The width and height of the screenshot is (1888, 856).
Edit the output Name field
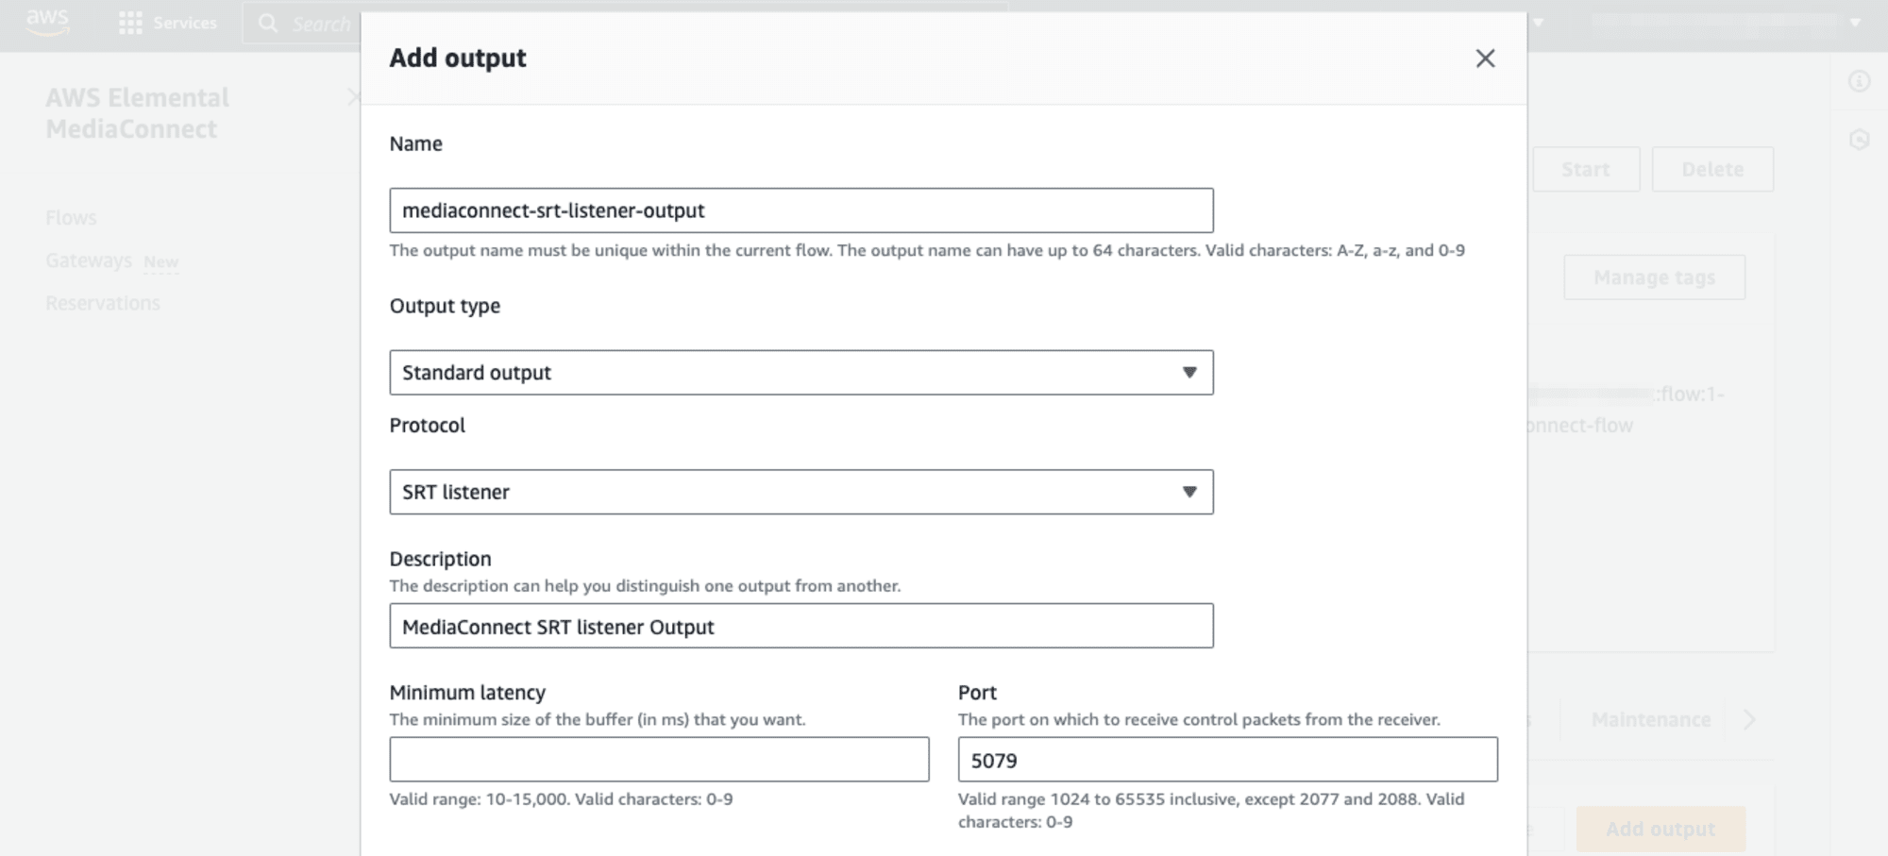click(x=801, y=210)
